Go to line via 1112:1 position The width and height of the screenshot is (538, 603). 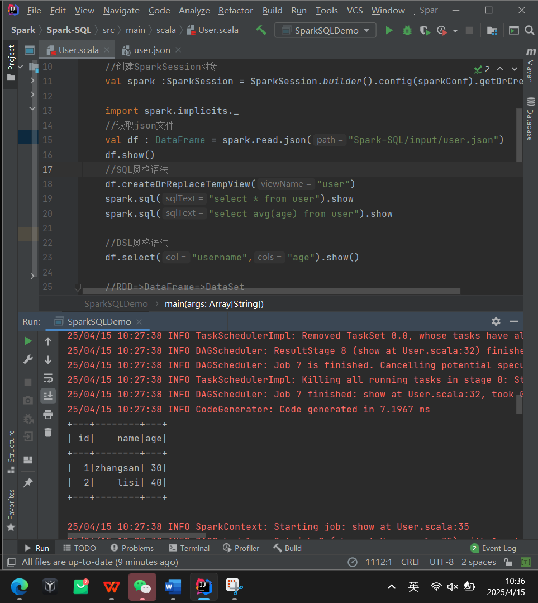point(378,562)
